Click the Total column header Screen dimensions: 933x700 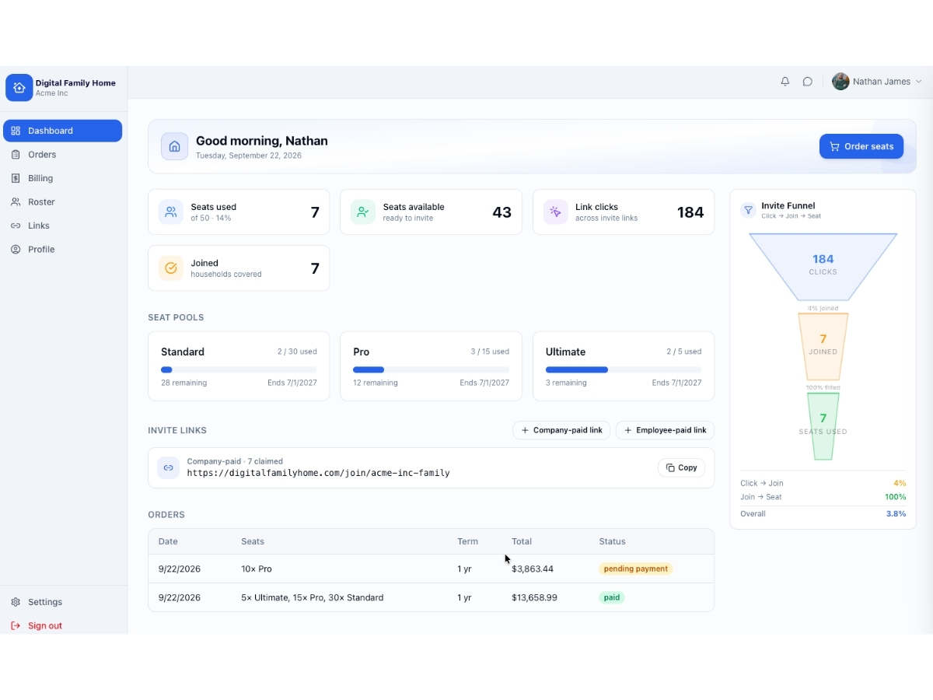pyautogui.click(x=522, y=541)
